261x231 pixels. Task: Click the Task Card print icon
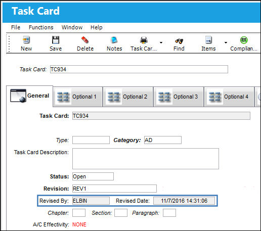pyautogui.click(x=144, y=40)
